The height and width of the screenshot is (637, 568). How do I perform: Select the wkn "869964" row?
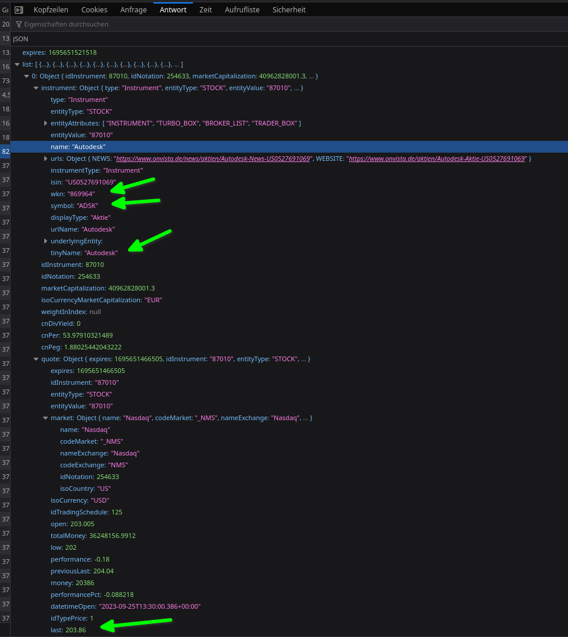289,194
